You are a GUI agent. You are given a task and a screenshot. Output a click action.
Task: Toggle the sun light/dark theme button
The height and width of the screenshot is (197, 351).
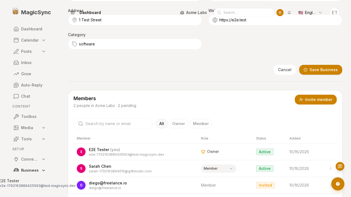point(280,13)
